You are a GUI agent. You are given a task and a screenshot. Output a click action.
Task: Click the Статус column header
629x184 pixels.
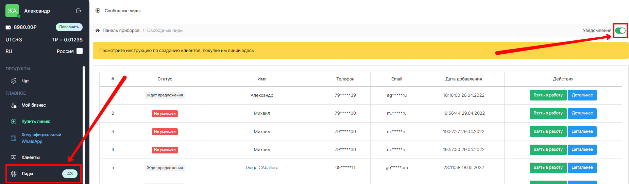point(165,79)
